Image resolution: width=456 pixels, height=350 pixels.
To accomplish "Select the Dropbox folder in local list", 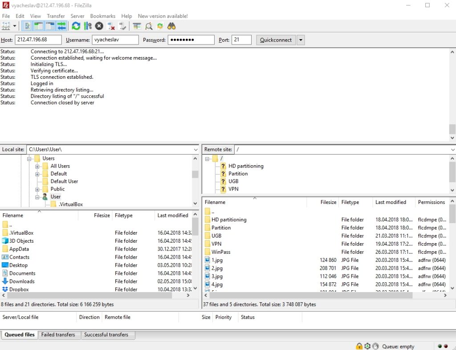I will [19, 289].
